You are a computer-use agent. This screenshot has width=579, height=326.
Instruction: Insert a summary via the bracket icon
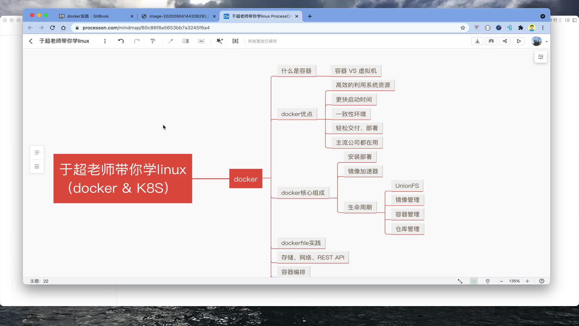[x=186, y=41]
